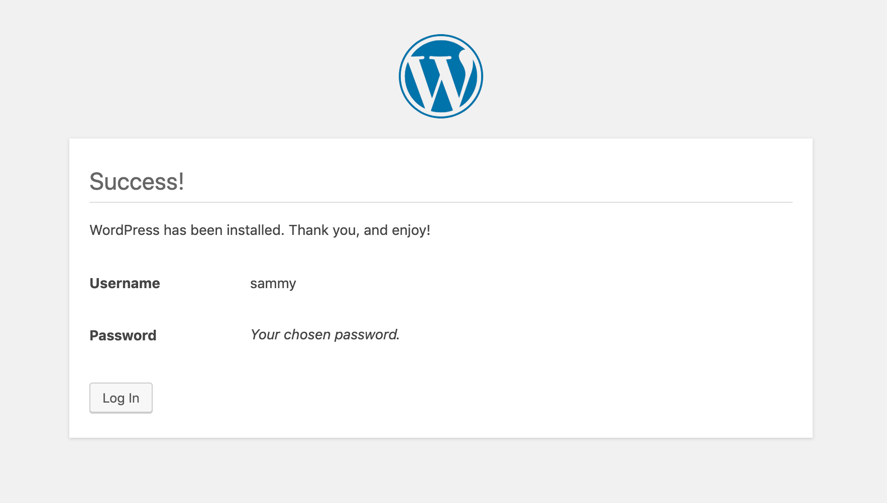
Task: Click the Log In button
Action: tap(121, 398)
